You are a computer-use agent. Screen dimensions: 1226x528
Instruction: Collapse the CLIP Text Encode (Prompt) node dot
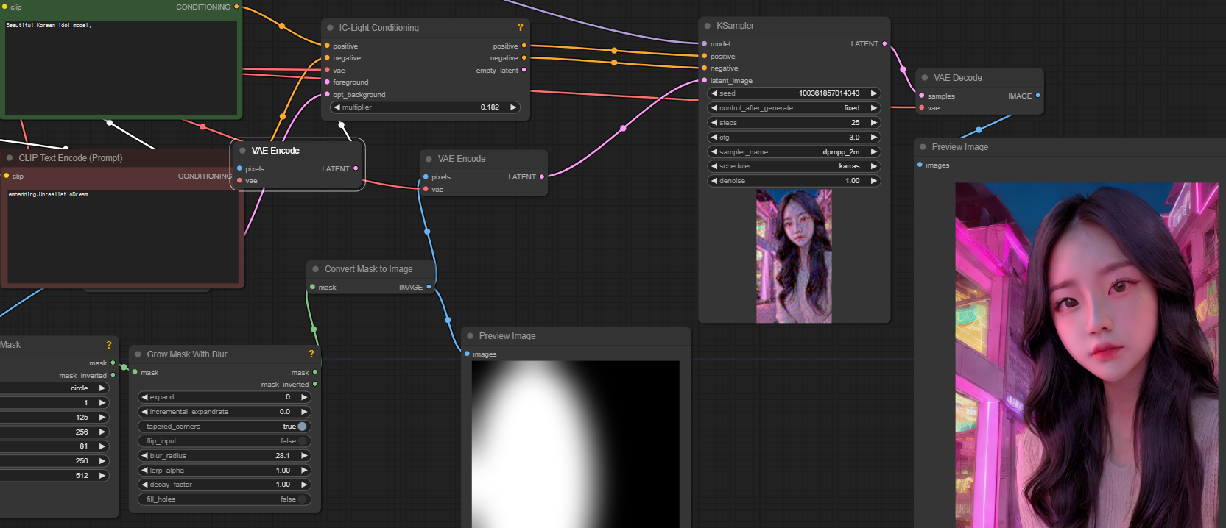(10, 158)
